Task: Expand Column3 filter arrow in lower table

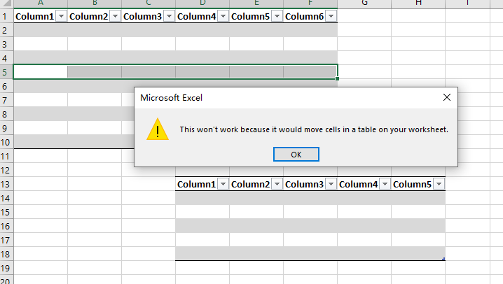Action: pyautogui.click(x=331, y=184)
